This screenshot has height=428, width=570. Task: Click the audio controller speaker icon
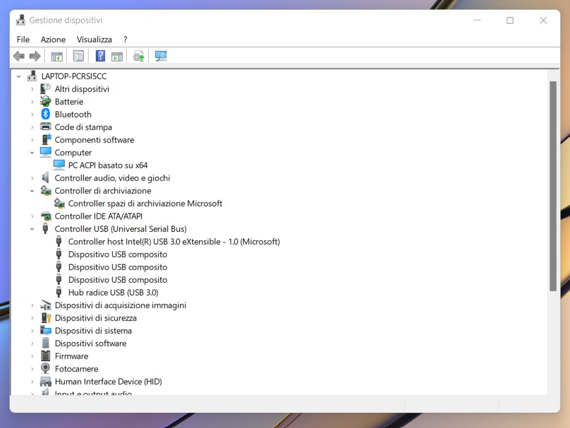pos(45,178)
